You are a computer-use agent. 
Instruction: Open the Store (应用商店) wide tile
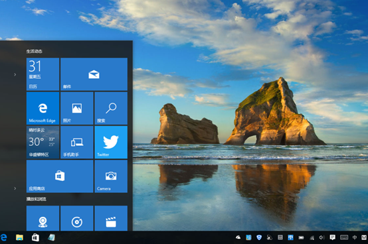(x=60, y=176)
